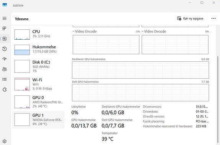
Task: Expand the Video Encode engine dropdown
Action: 73,31
